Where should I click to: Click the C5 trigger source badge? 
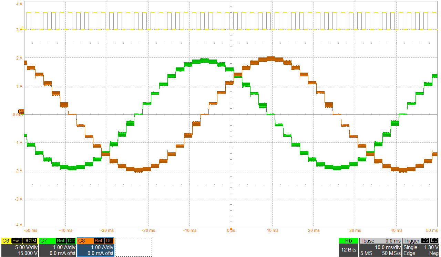[425, 241]
